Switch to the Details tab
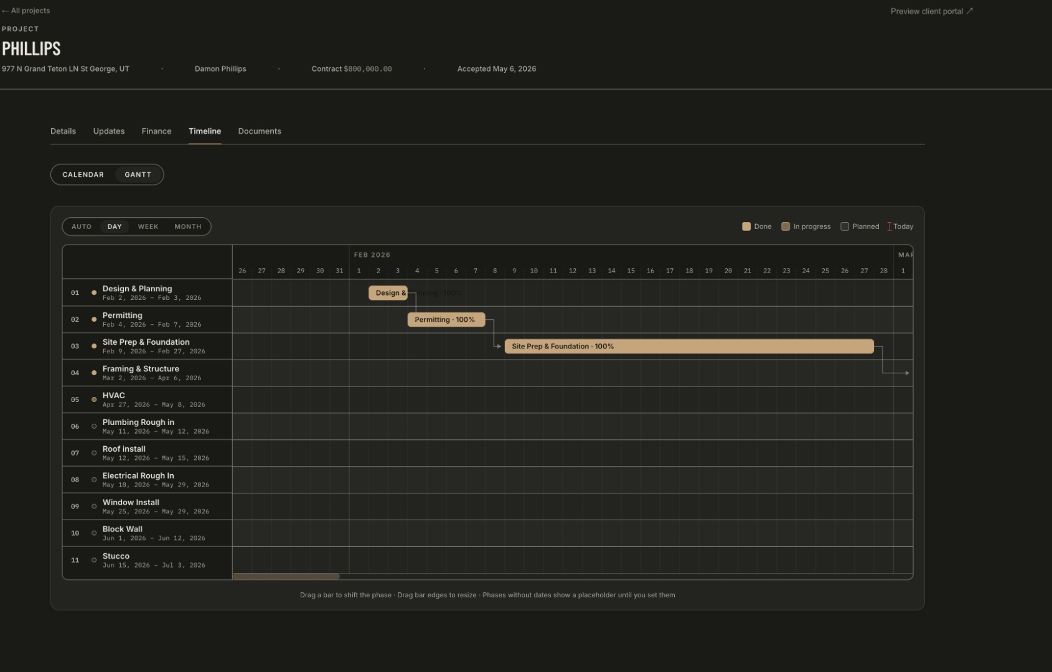Viewport: 1052px width, 672px height. (63, 131)
